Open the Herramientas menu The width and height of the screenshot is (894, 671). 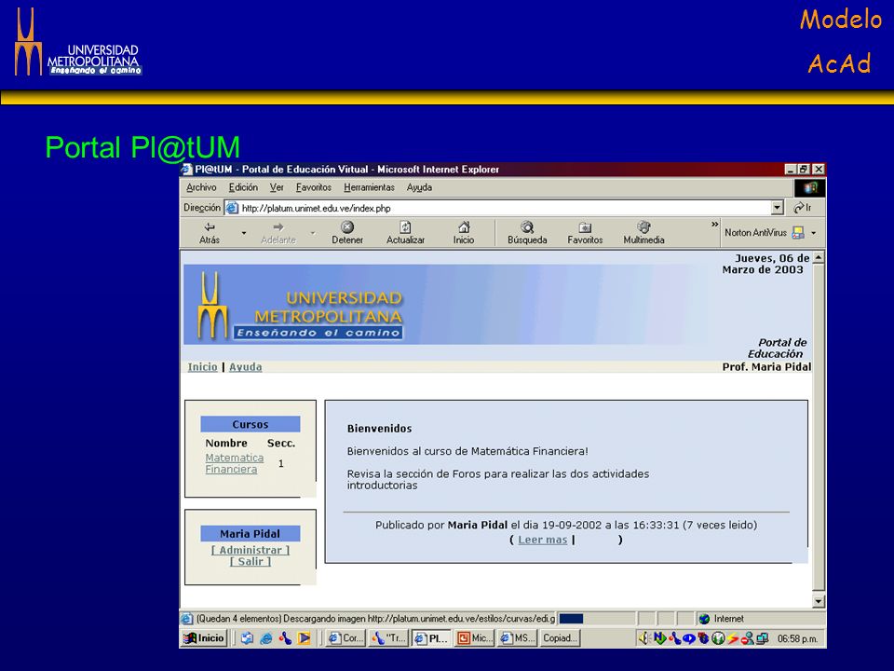(369, 187)
